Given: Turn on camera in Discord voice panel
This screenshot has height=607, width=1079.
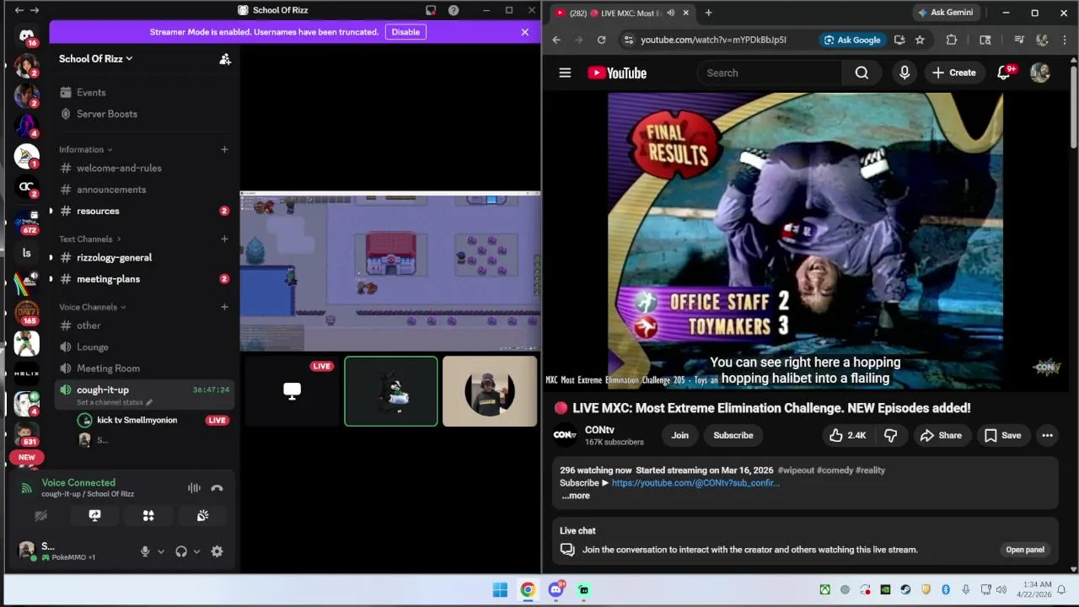Looking at the screenshot, I should 40,516.
